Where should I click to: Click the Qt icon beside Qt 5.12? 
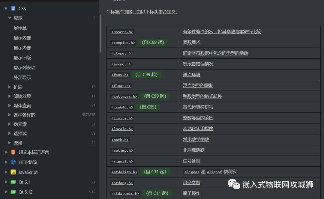(x=13, y=192)
